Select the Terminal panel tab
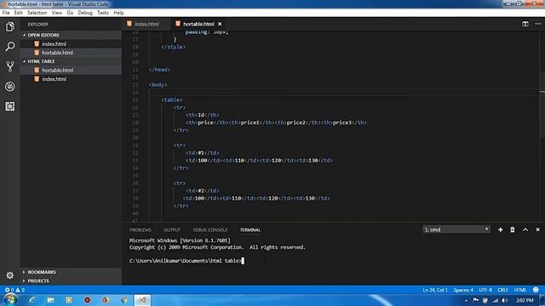 [x=250, y=230]
